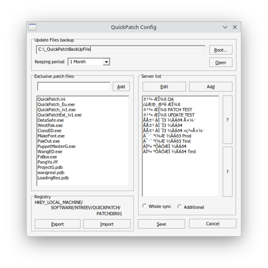Click the Cancel button
The image size is (268, 268).
[x=212, y=224]
